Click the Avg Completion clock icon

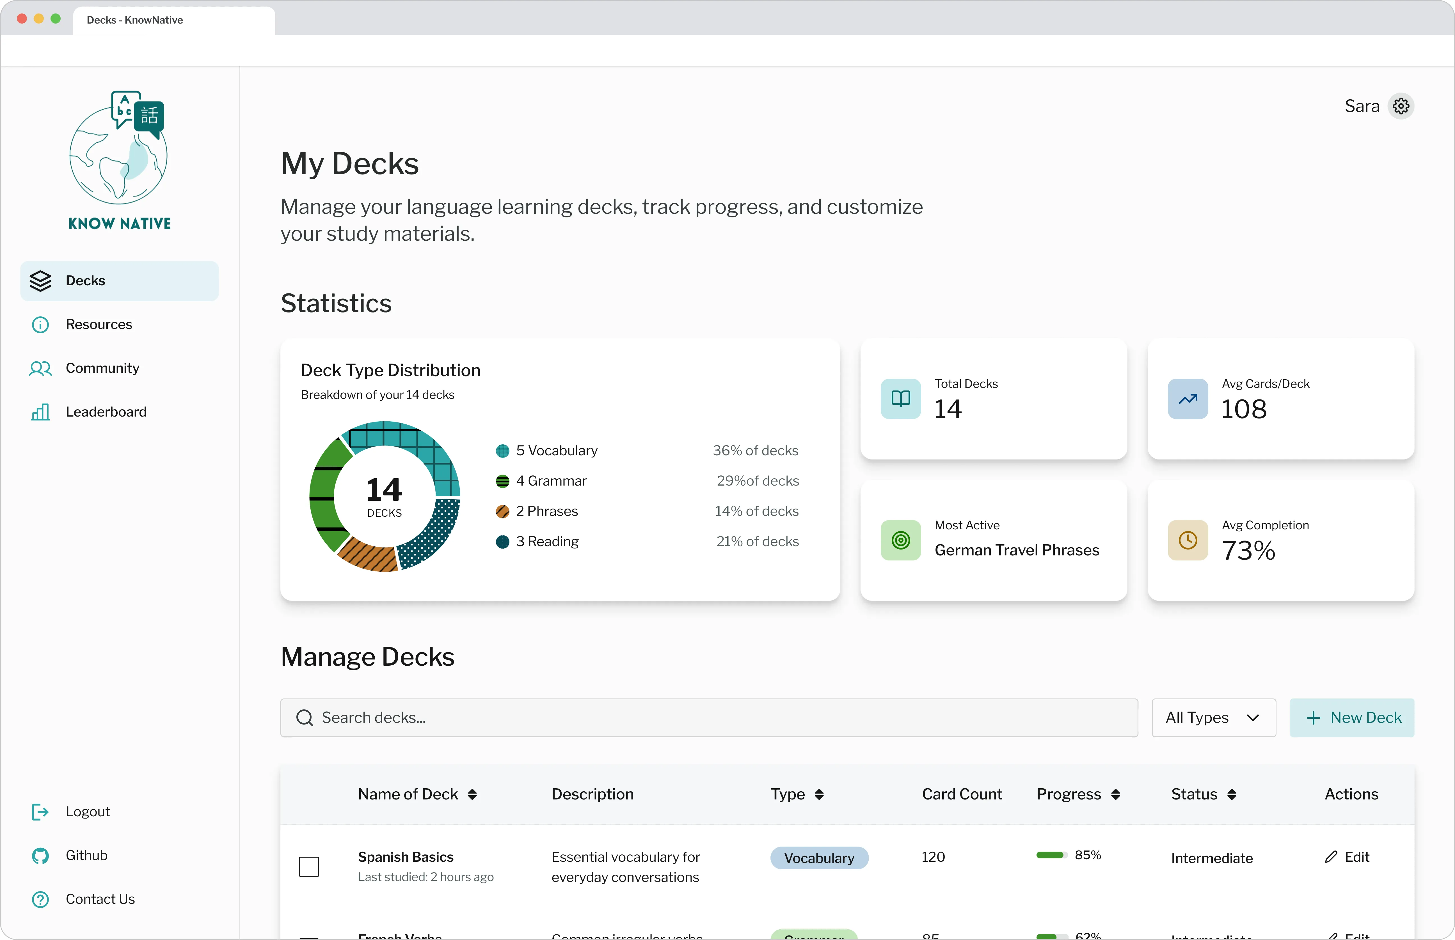point(1188,540)
